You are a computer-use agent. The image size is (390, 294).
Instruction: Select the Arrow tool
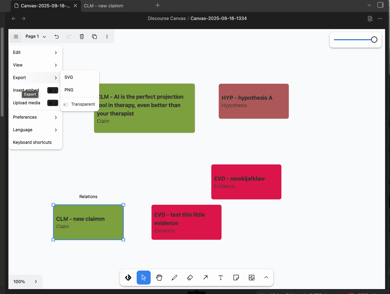tap(205, 277)
